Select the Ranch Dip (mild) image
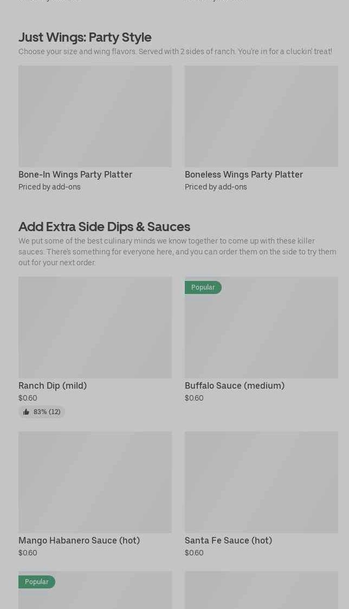The image size is (349, 609). (95, 328)
